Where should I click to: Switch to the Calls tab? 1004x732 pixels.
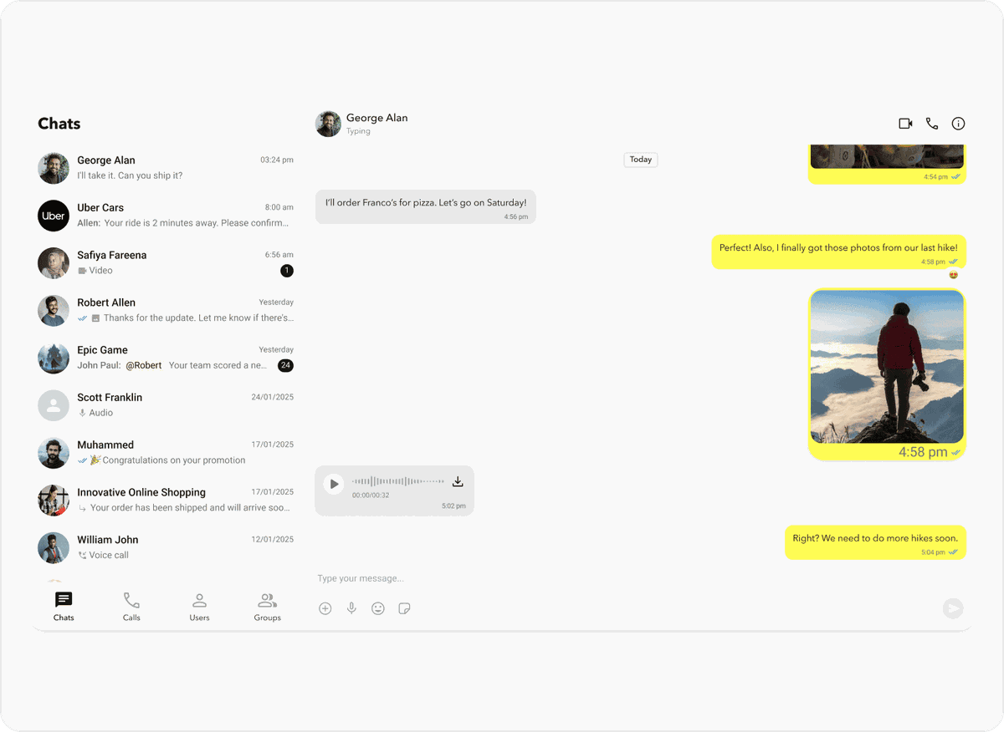point(131,607)
